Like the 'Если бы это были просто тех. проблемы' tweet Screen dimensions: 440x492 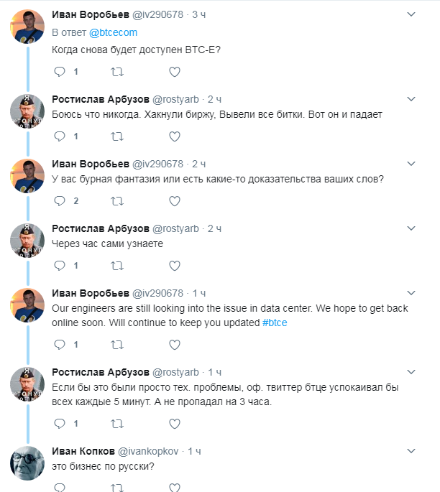tap(174, 424)
